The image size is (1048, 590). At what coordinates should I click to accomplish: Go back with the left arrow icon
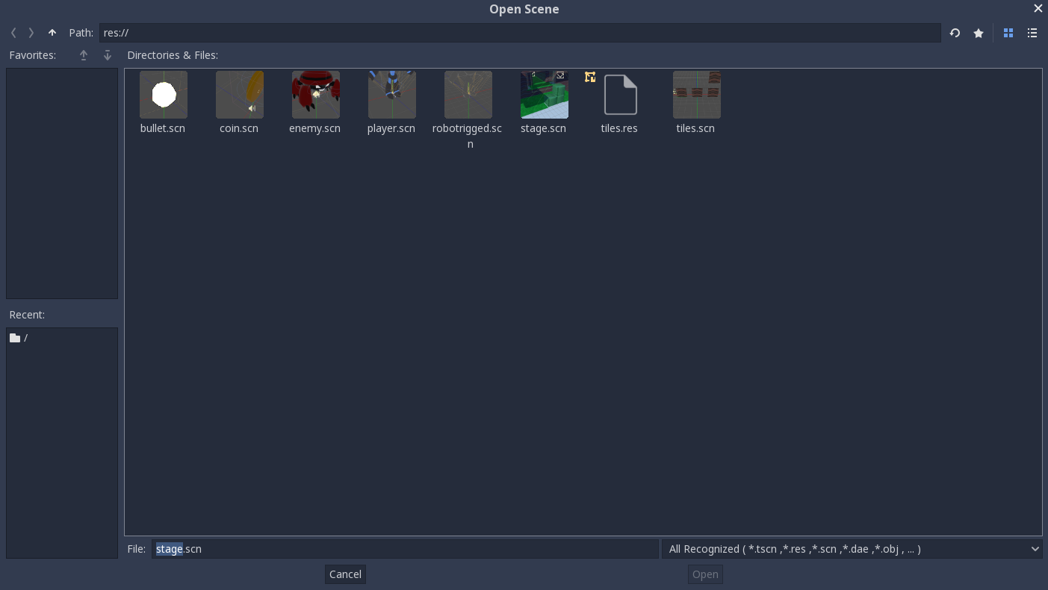(13, 33)
